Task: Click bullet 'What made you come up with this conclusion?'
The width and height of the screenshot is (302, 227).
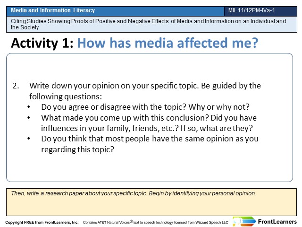Action: (125, 118)
